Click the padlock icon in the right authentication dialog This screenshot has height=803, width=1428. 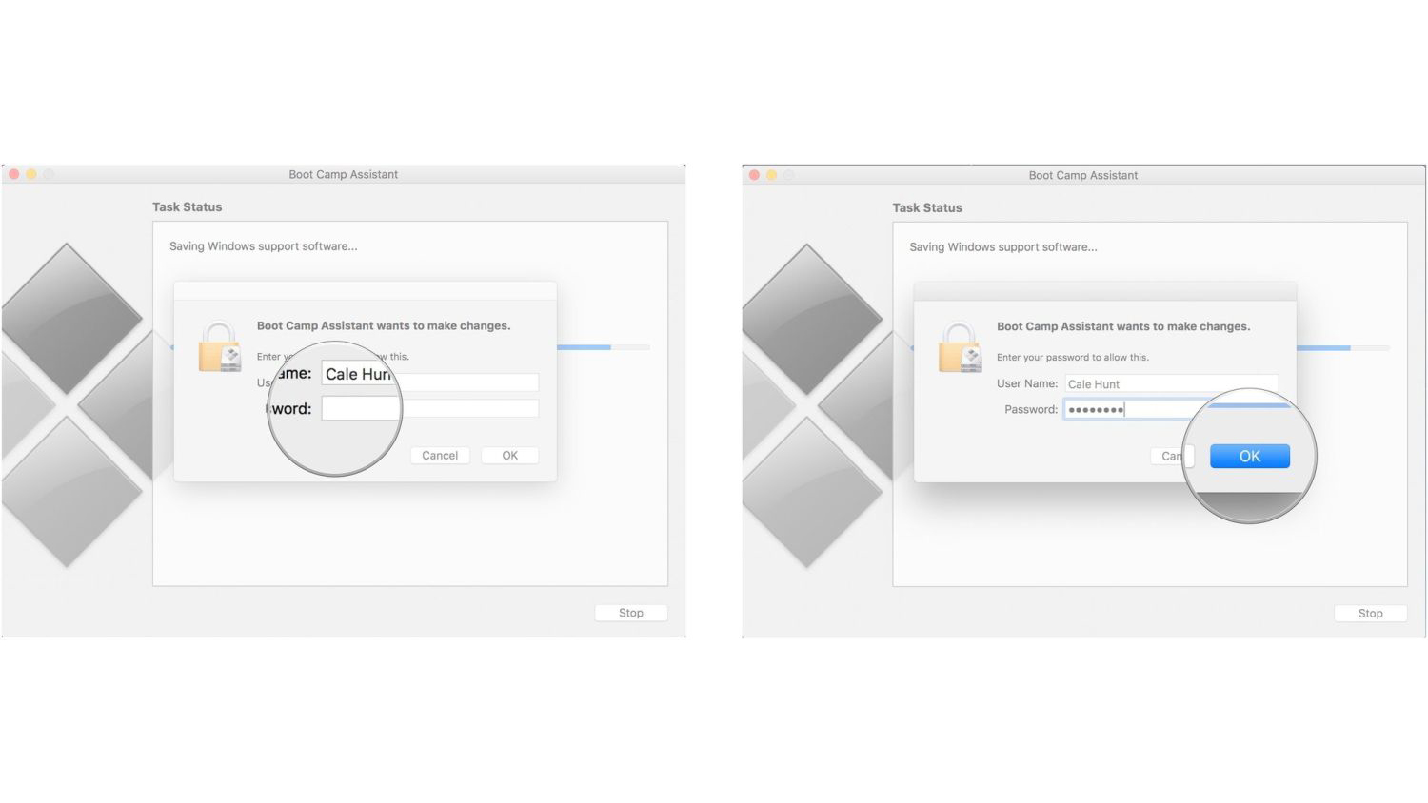pyautogui.click(x=961, y=349)
